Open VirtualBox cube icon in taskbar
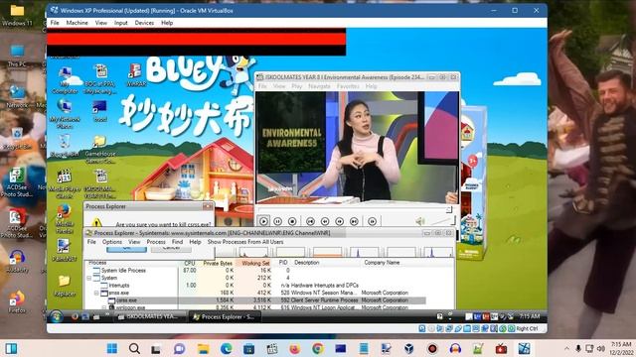 point(409,348)
